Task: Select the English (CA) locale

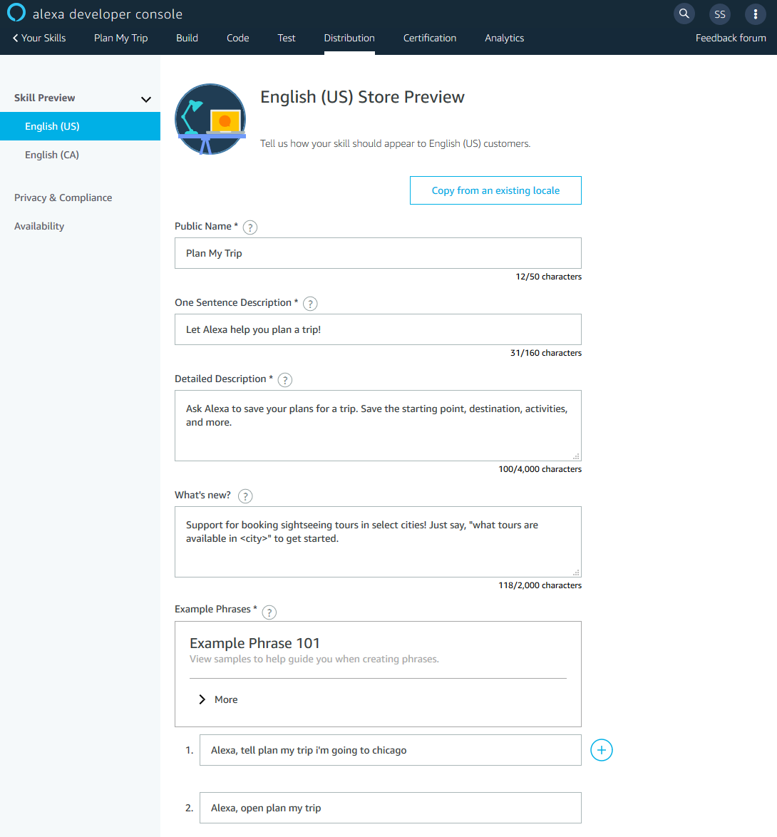Action: pyautogui.click(x=52, y=155)
